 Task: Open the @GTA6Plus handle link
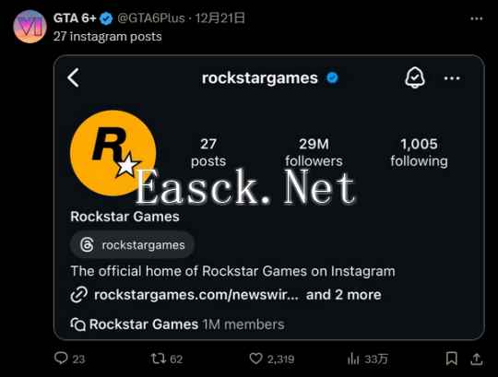[151, 18]
